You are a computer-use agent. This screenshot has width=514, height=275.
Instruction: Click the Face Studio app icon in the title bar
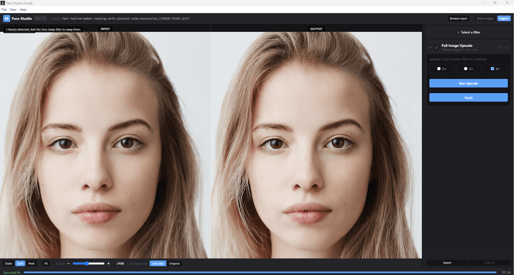(x=3, y=3)
